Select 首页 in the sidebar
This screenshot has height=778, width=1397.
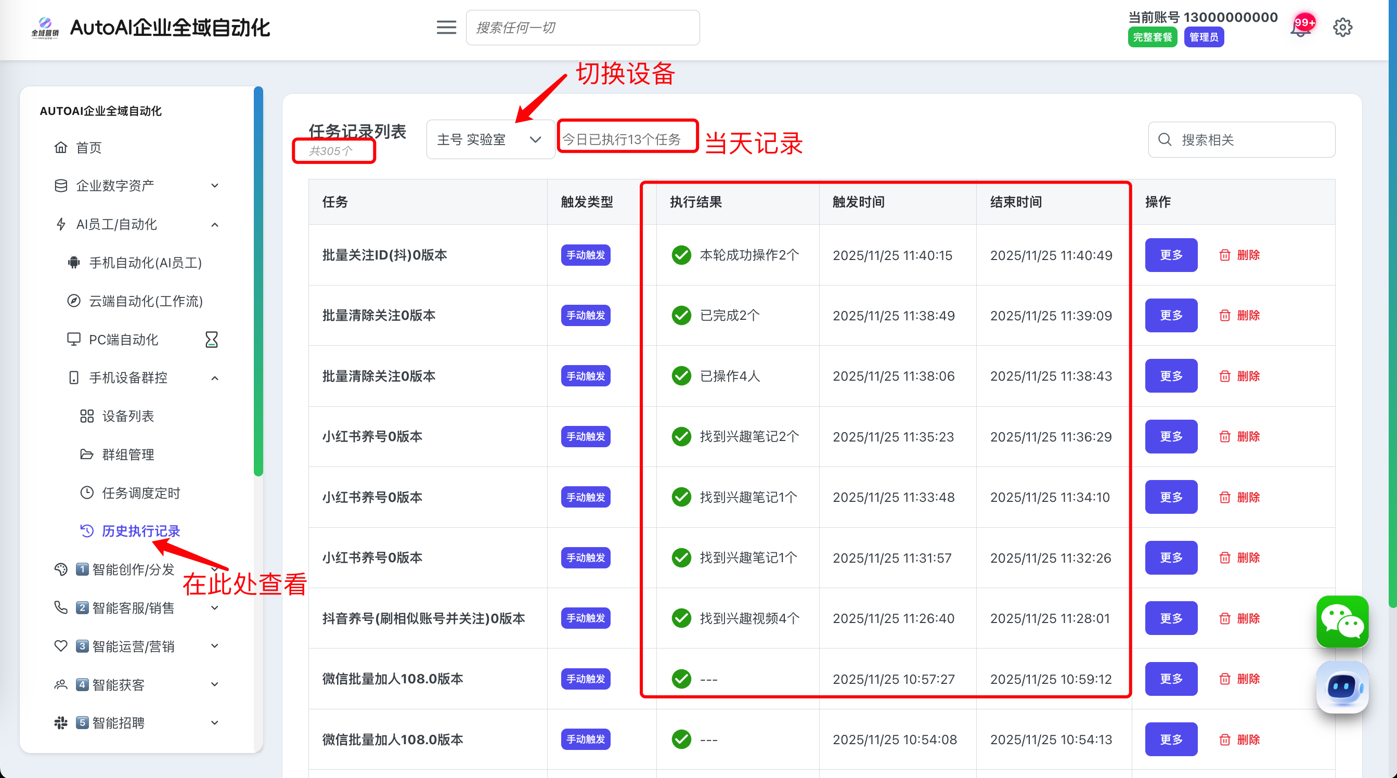[88, 148]
